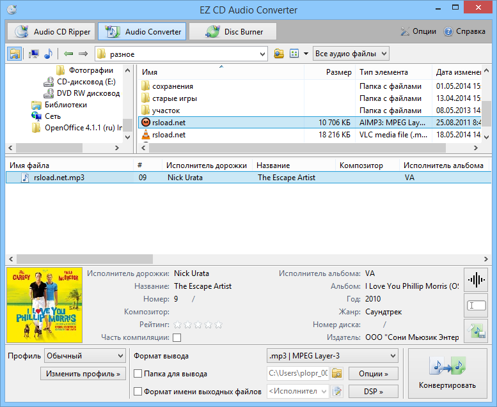Select Сеть in folder tree
Viewport: 497px width, 407px height.
click(x=52, y=116)
